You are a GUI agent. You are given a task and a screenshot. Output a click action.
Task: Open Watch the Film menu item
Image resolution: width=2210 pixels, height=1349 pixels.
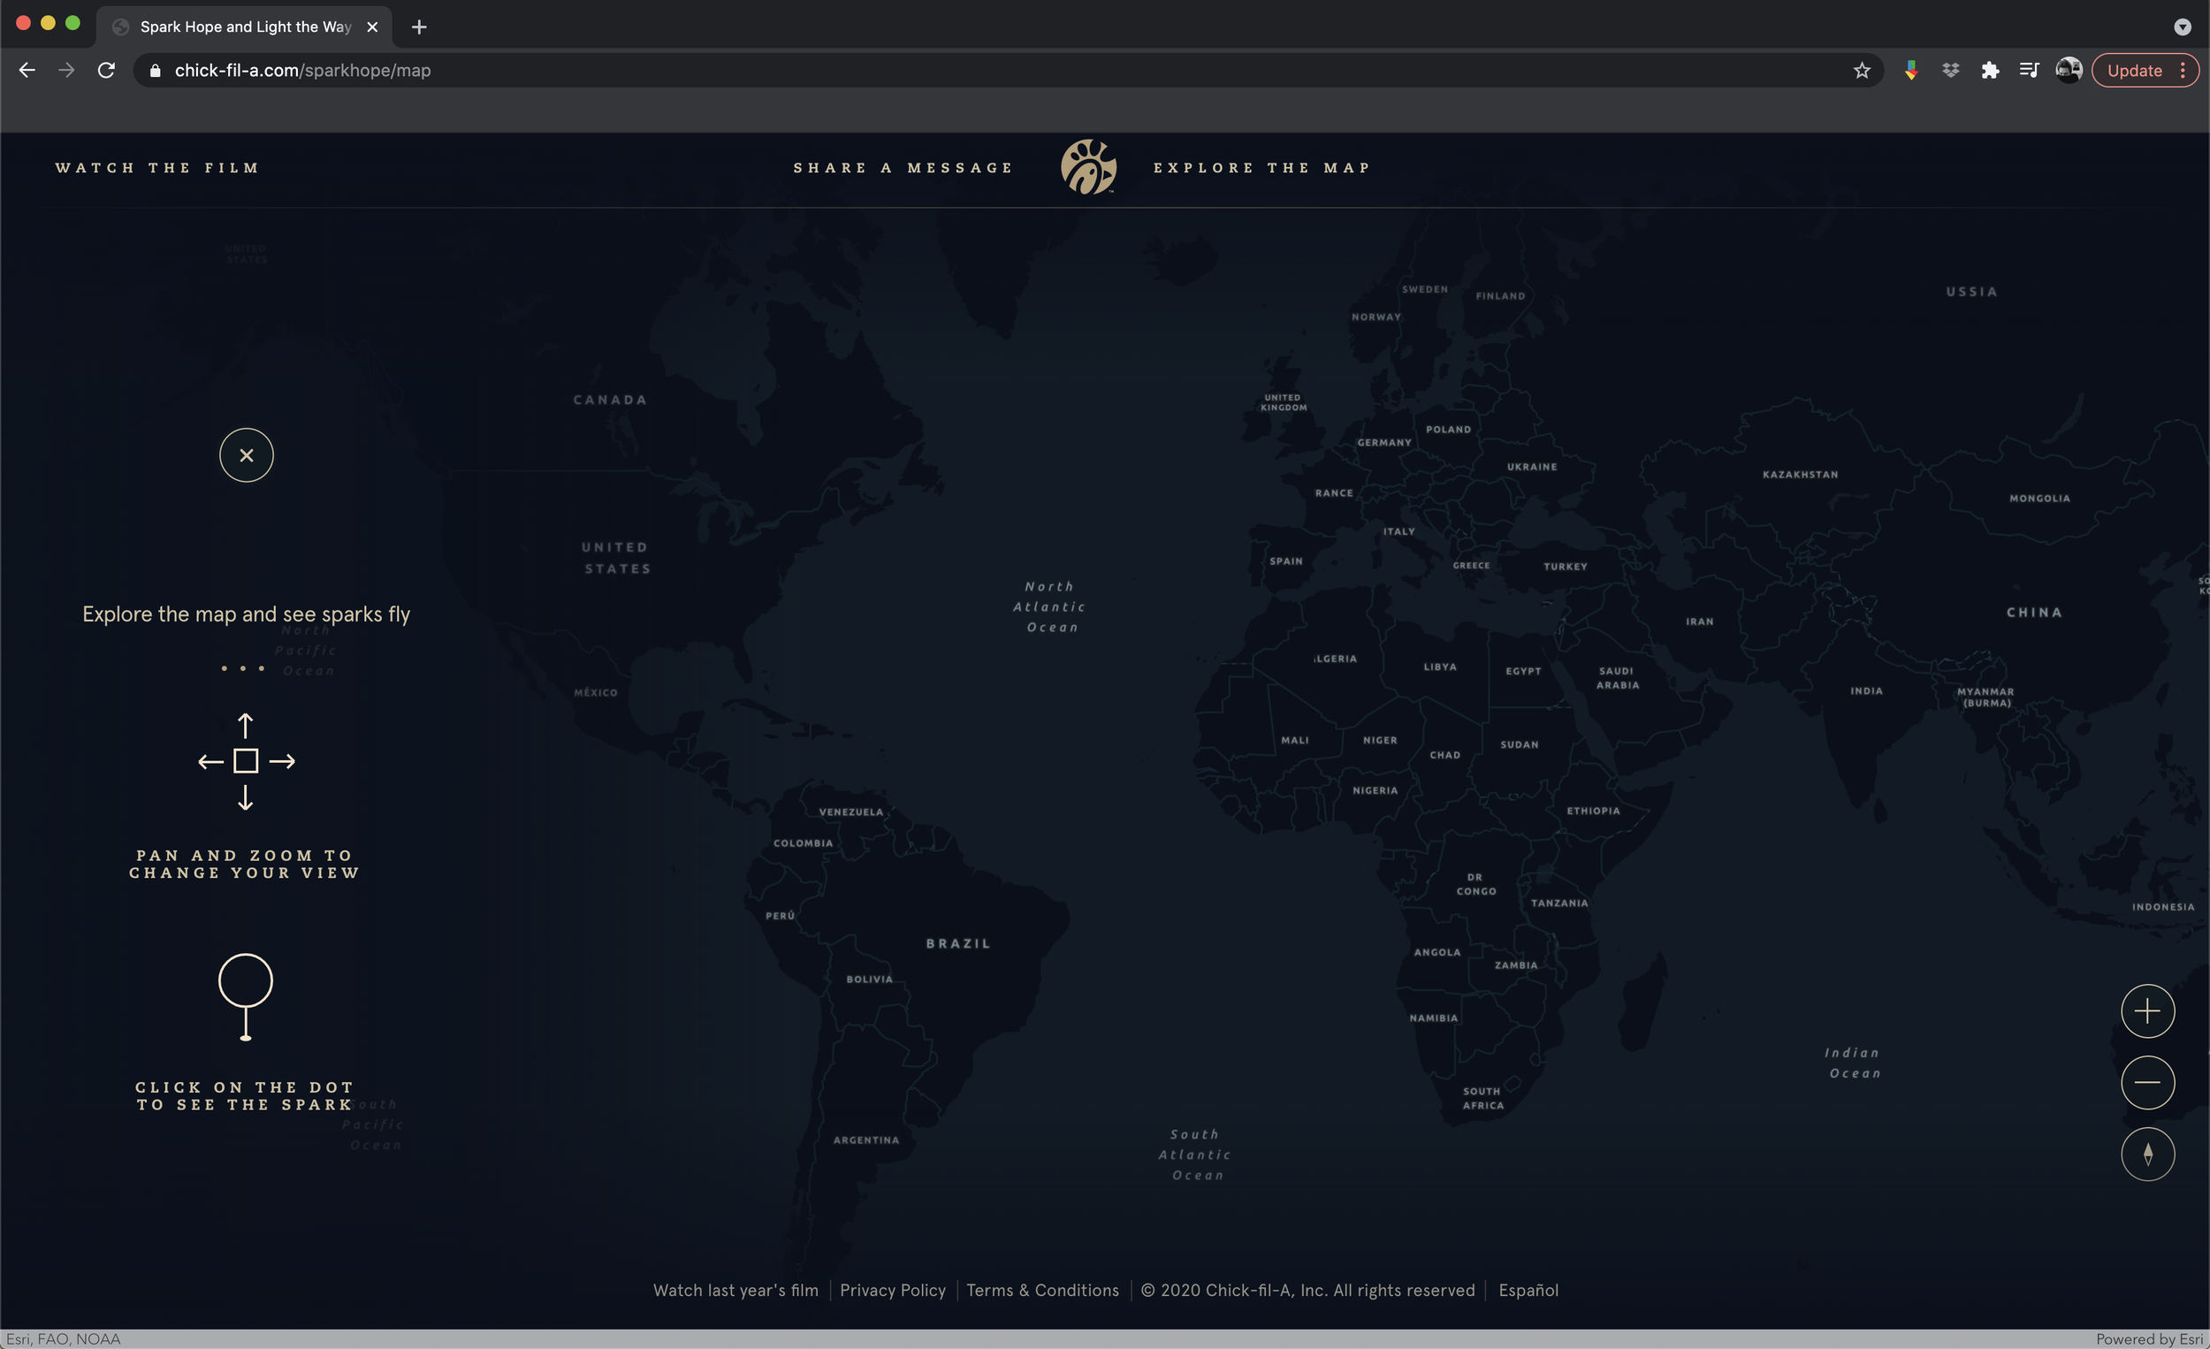158,168
